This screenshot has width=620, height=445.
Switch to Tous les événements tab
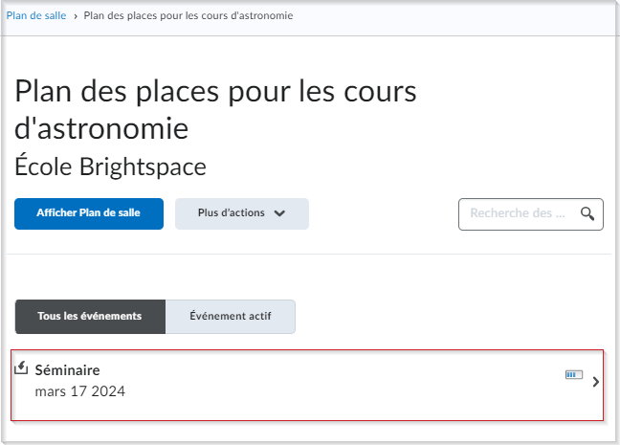pos(90,317)
